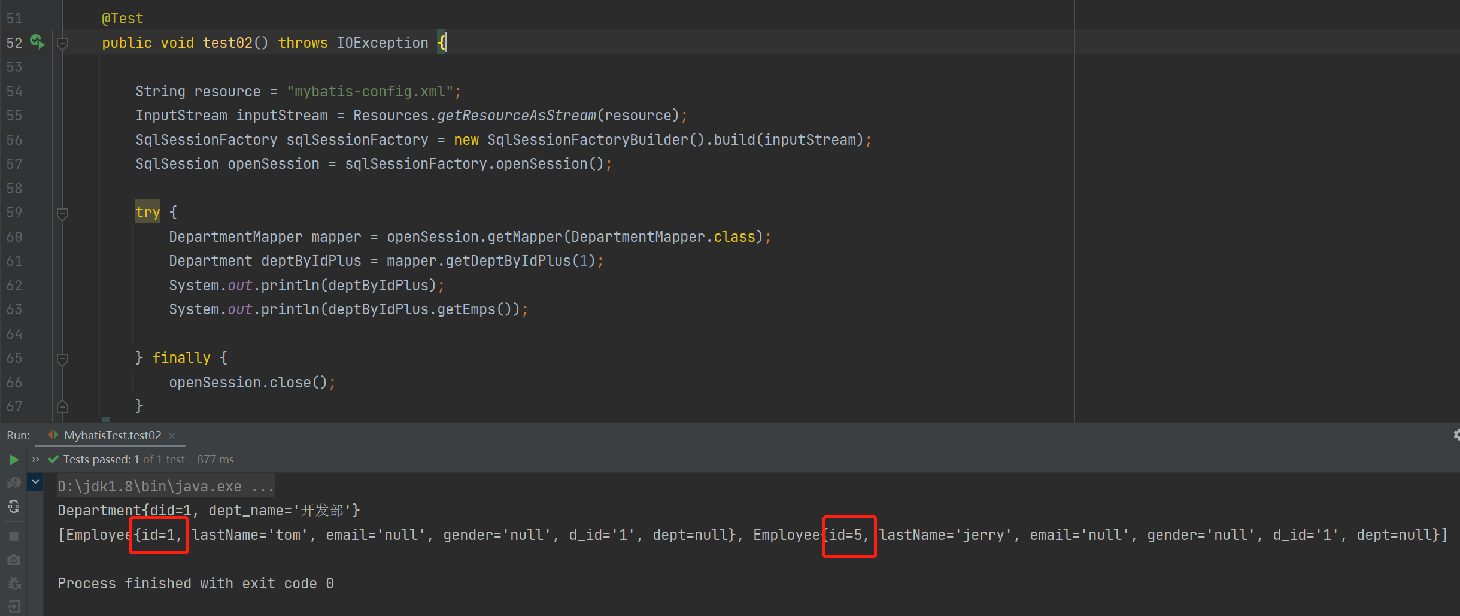Collapse the finally block fold marker
Image resolution: width=1460 pixels, height=616 pixels.
point(62,359)
